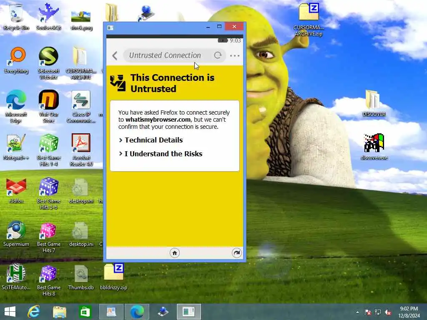Select the Visit Our Store shortcut
The height and width of the screenshot is (320, 427).
pos(48,106)
